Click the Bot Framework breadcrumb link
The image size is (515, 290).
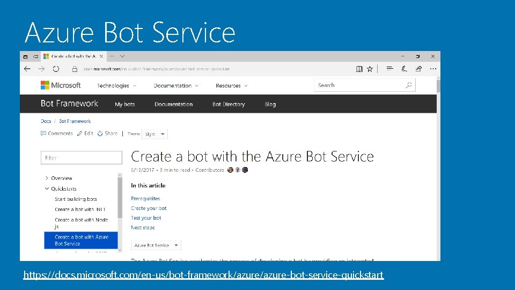point(75,121)
